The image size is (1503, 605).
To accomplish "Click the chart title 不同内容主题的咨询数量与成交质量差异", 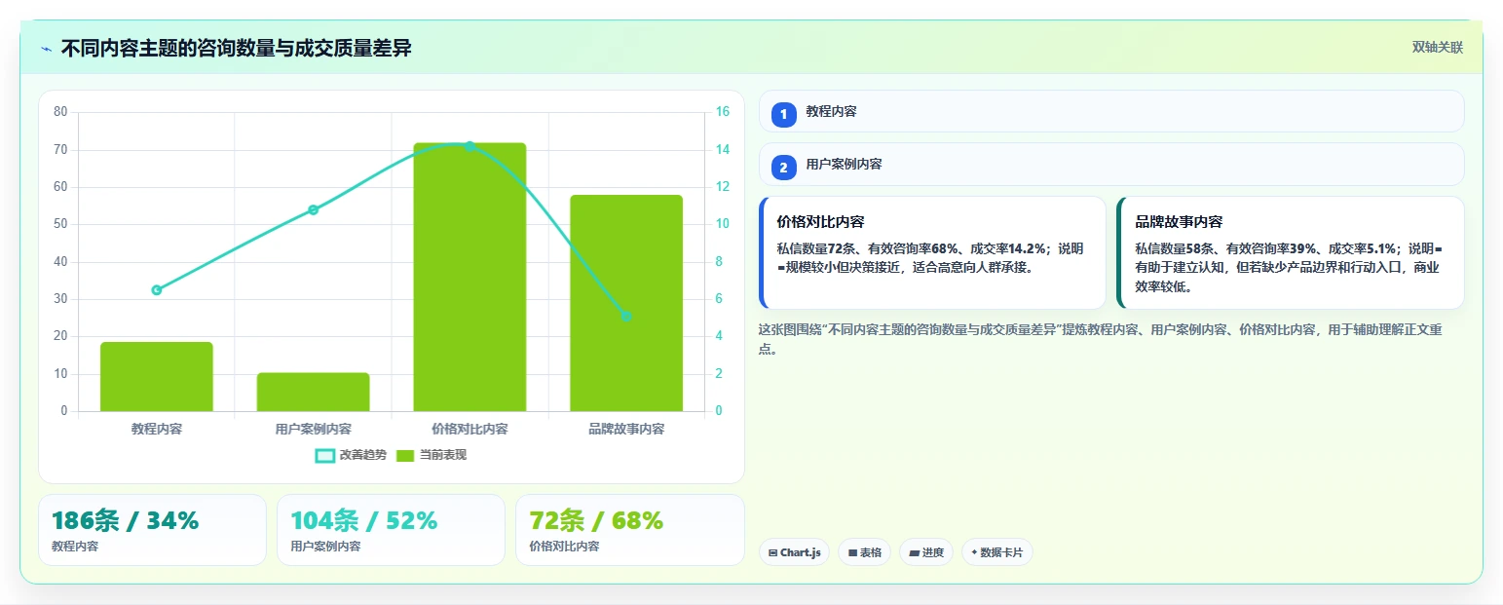I will 237,49.
